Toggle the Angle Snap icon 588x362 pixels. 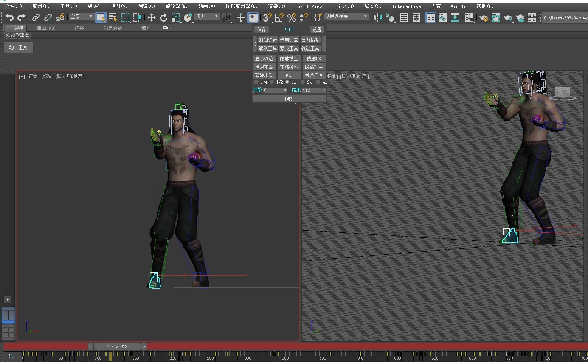279,17
